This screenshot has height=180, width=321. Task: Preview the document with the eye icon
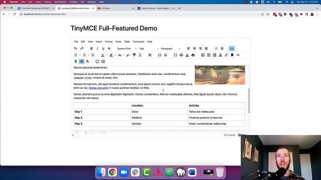coord(181,55)
